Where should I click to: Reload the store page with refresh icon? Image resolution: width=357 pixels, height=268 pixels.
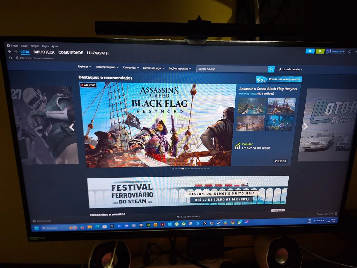(11, 58)
